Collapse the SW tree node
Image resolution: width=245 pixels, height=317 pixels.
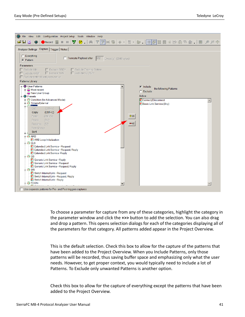pyautogui.click(x=25, y=170)
